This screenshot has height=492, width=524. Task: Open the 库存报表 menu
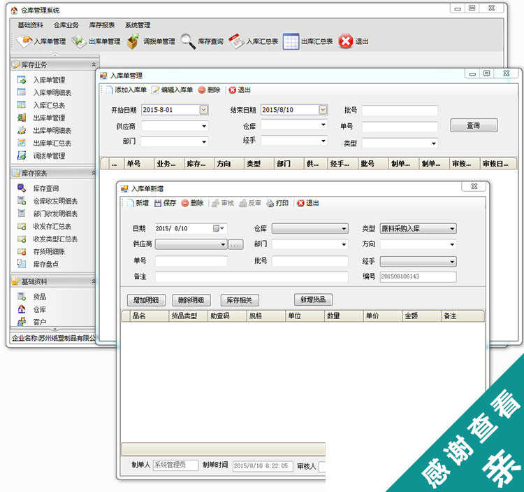(102, 25)
